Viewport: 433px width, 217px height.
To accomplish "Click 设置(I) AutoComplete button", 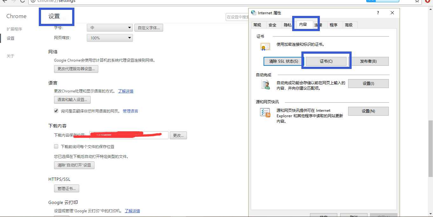I will (368, 84).
